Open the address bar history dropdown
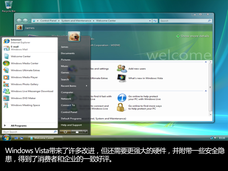The height and width of the screenshot is (171, 228). pyautogui.click(x=150, y=21)
